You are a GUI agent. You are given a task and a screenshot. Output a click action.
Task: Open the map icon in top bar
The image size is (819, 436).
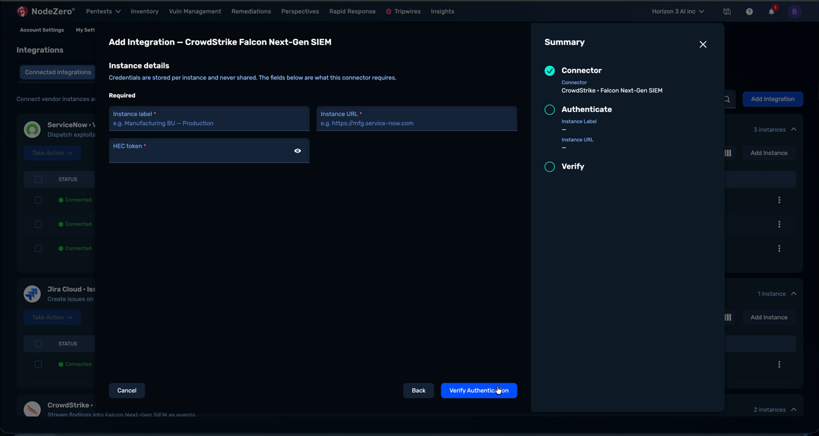tap(727, 11)
